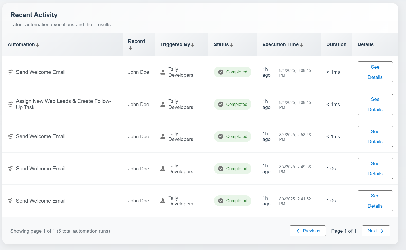
Task: Select the Duration column header
Action: coord(336,44)
